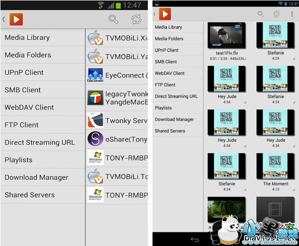Screen dimensions: 299x246
Task: Open the TVMOBiLi.Ya server icon
Action: (95, 56)
